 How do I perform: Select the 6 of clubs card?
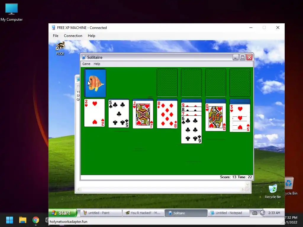(x=191, y=129)
